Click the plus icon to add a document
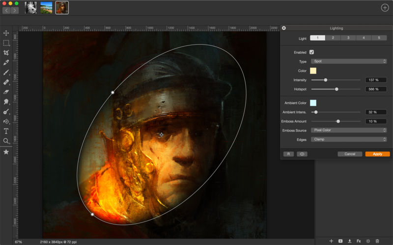The image size is (393, 245). click(x=385, y=7)
